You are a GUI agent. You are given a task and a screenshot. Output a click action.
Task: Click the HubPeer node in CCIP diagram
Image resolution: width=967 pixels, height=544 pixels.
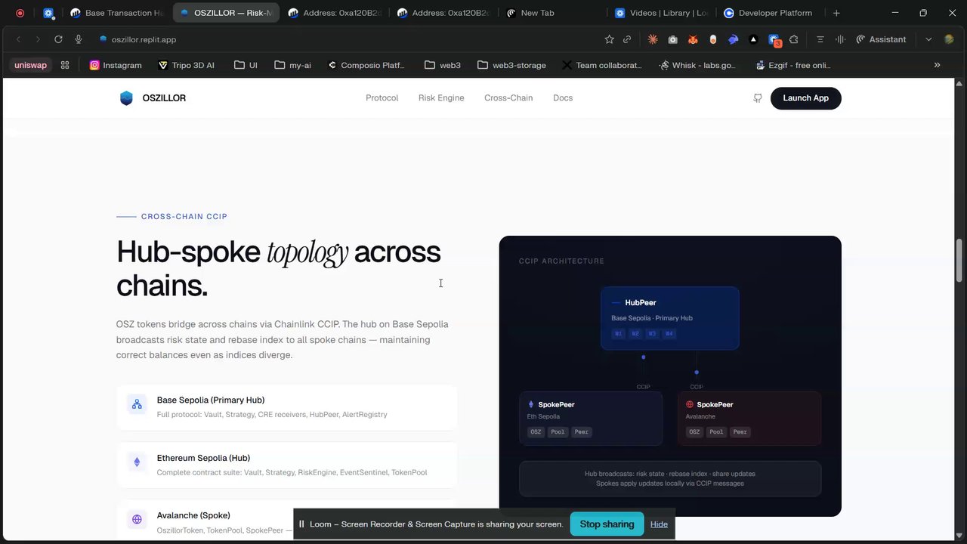pyautogui.click(x=669, y=318)
